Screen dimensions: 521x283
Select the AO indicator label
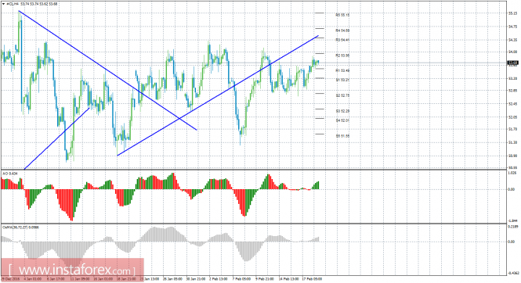10,174
